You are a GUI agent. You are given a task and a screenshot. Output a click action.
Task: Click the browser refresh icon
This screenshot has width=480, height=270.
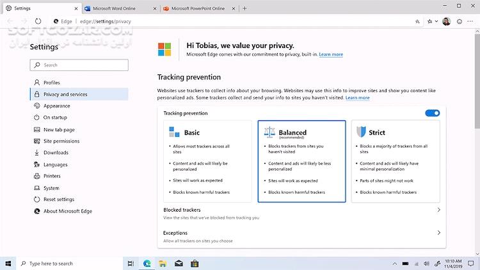[x=38, y=21]
